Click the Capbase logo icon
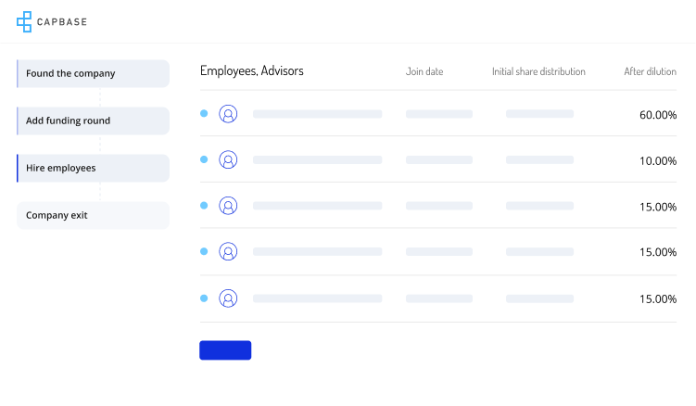Viewport: 696px width, 406px height. coord(24,21)
